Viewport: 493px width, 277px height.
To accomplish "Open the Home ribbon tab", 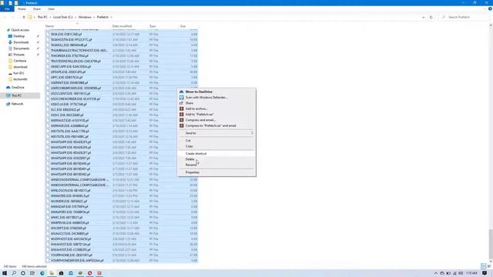I will [22, 8].
